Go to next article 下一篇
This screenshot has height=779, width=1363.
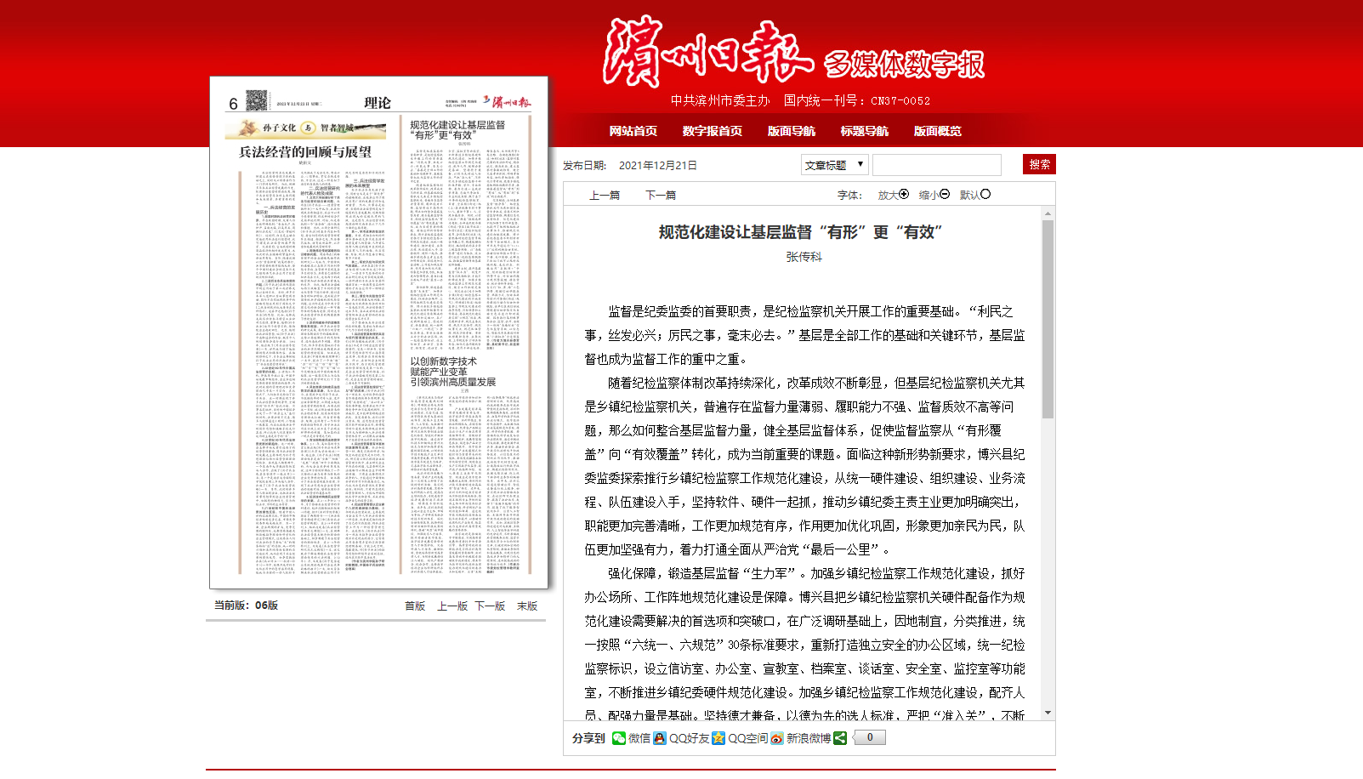coord(661,195)
